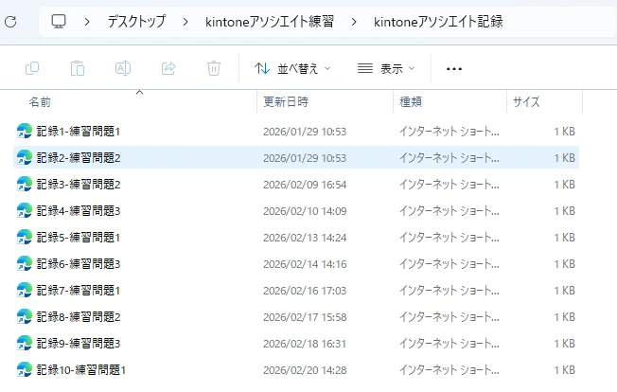This screenshot has width=617, height=392.
Task: Click the Copy toolbar icon
Action: (x=32, y=68)
